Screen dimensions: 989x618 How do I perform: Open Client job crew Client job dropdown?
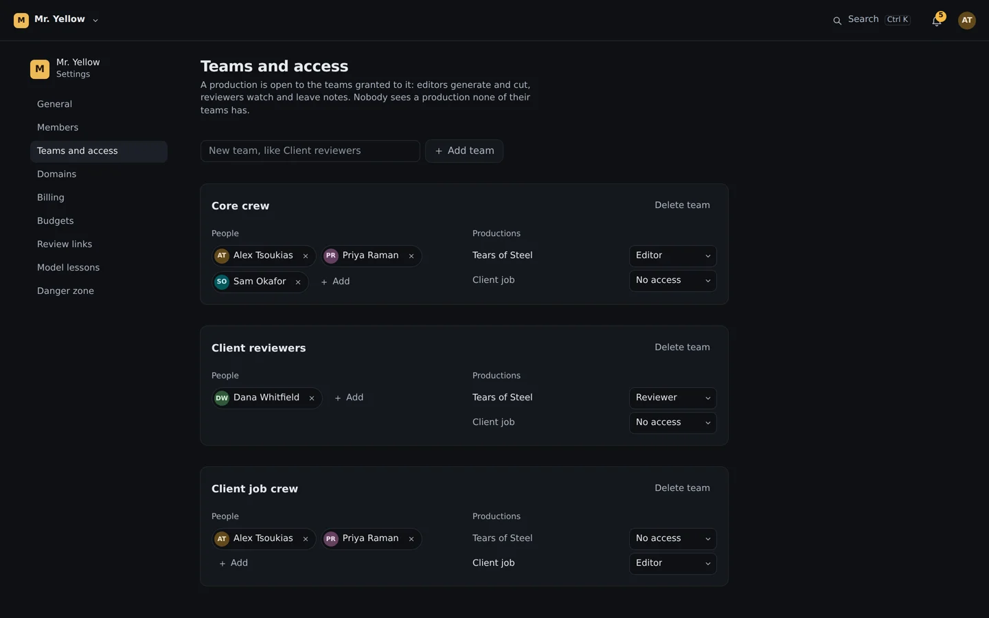[x=673, y=563]
